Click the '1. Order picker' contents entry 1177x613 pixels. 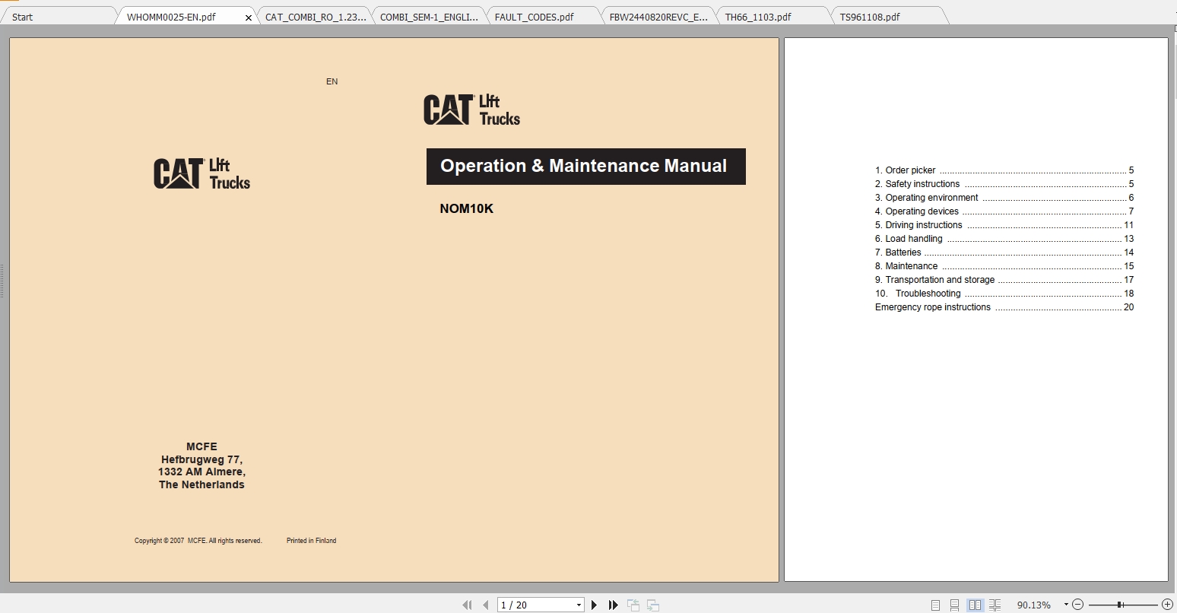tap(1004, 170)
